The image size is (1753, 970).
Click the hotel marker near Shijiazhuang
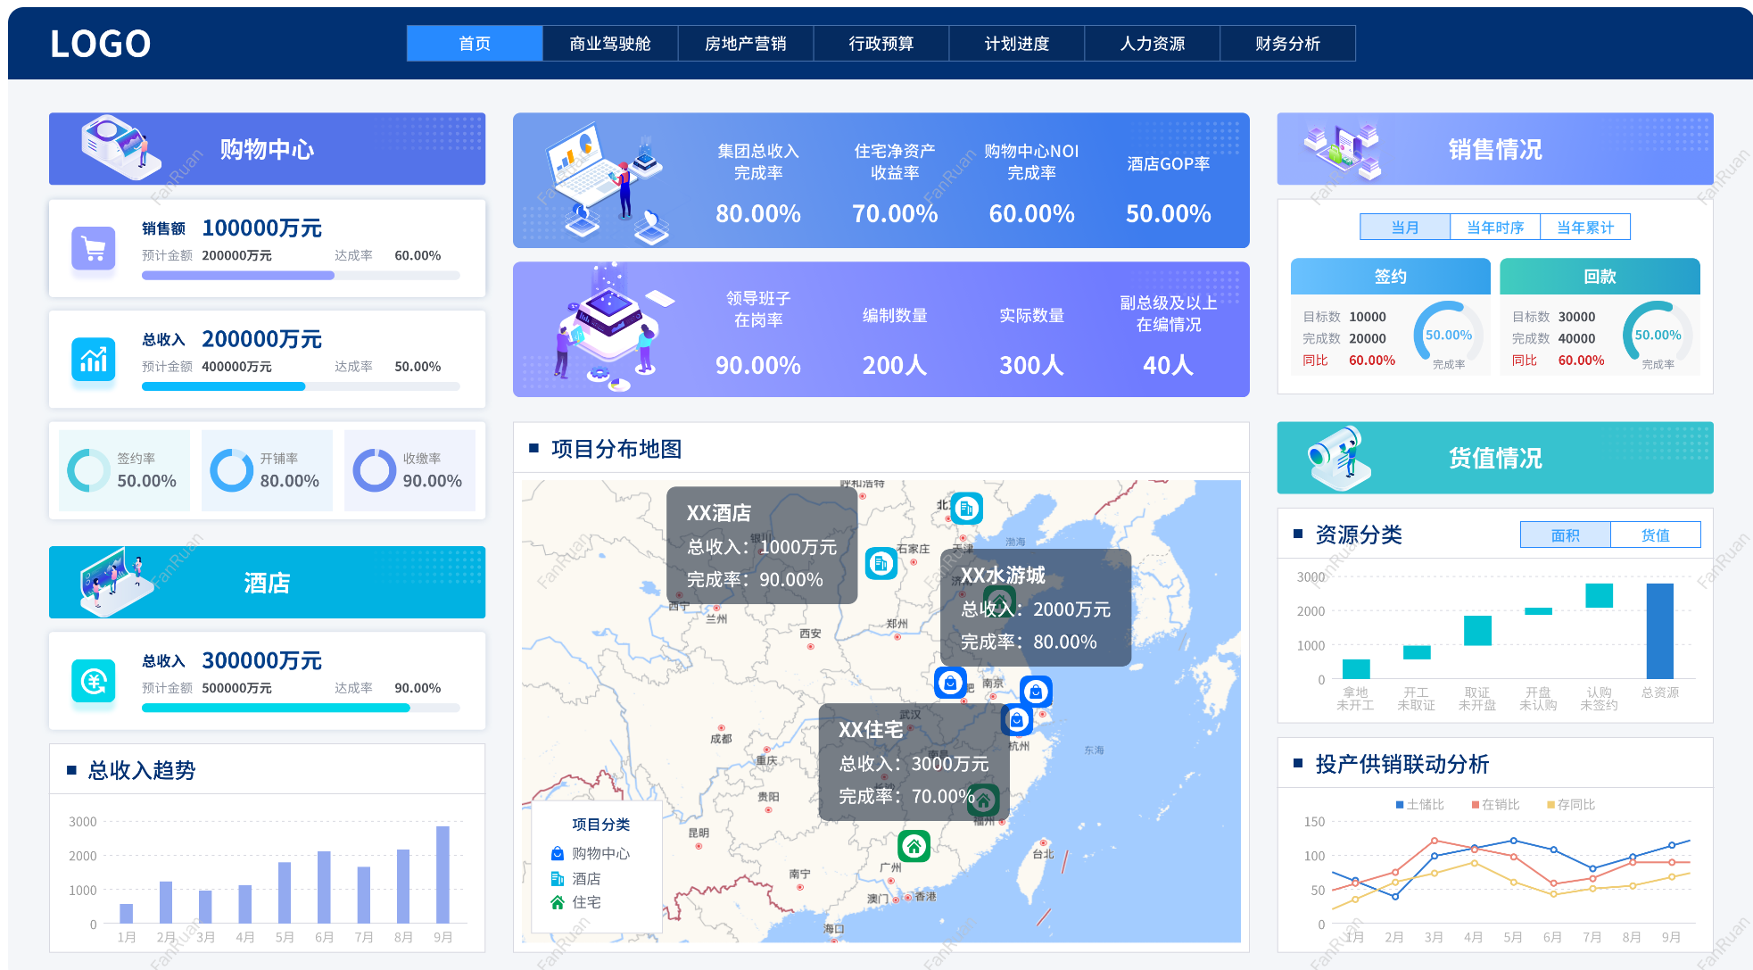(881, 563)
